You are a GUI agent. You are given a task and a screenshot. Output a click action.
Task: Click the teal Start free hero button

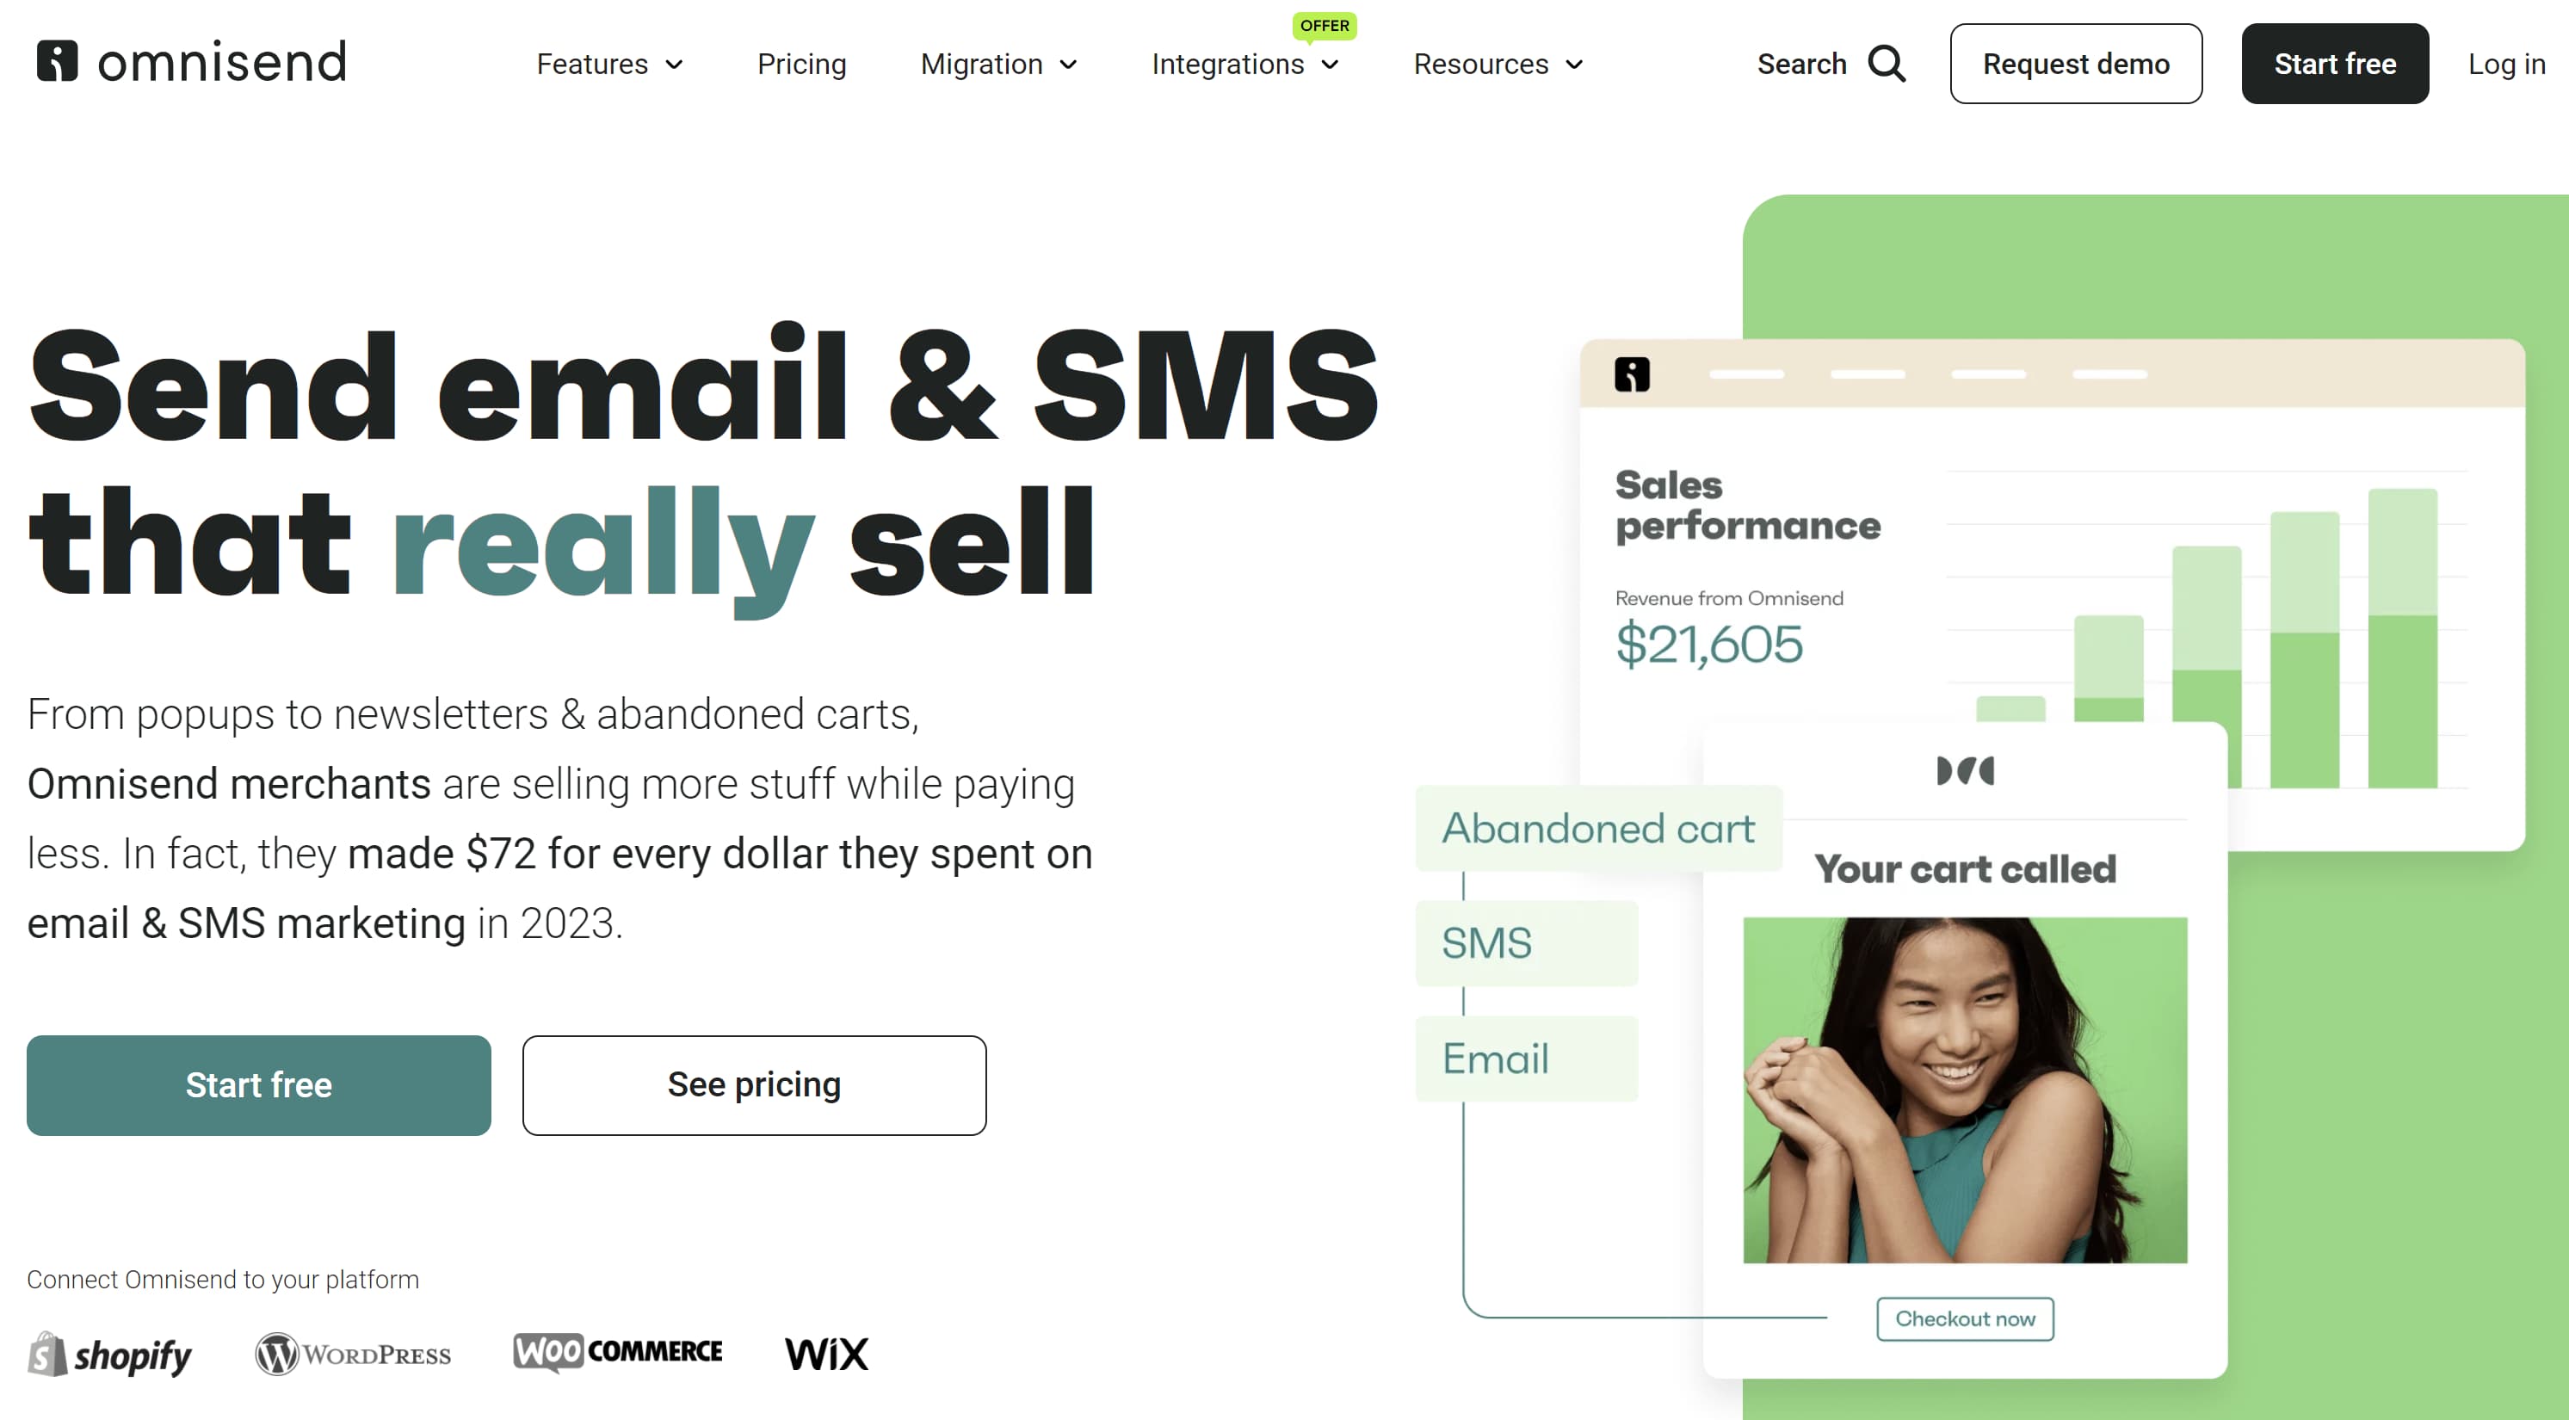tap(258, 1085)
